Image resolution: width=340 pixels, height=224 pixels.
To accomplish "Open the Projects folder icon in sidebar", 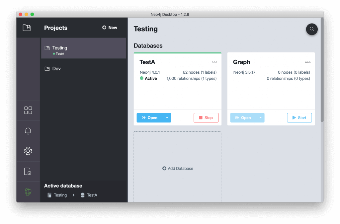I will pos(27,27).
